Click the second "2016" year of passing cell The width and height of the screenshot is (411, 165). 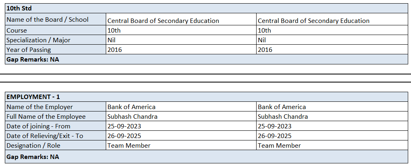pyautogui.click(x=265, y=49)
